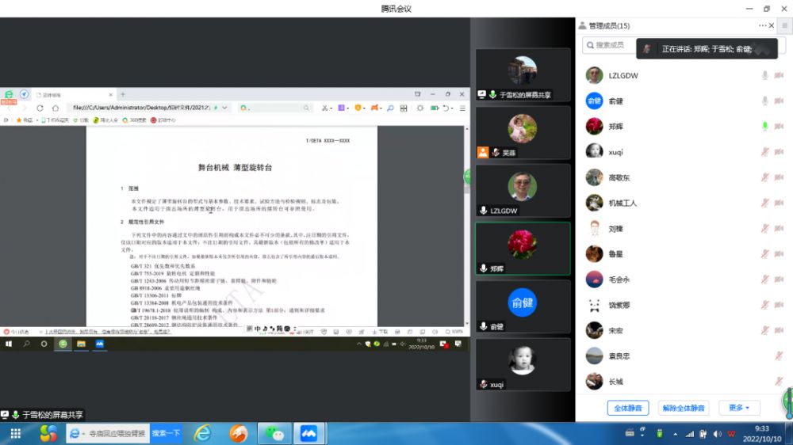
Task: Select the 俞健 video tile
Action: [523, 306]
